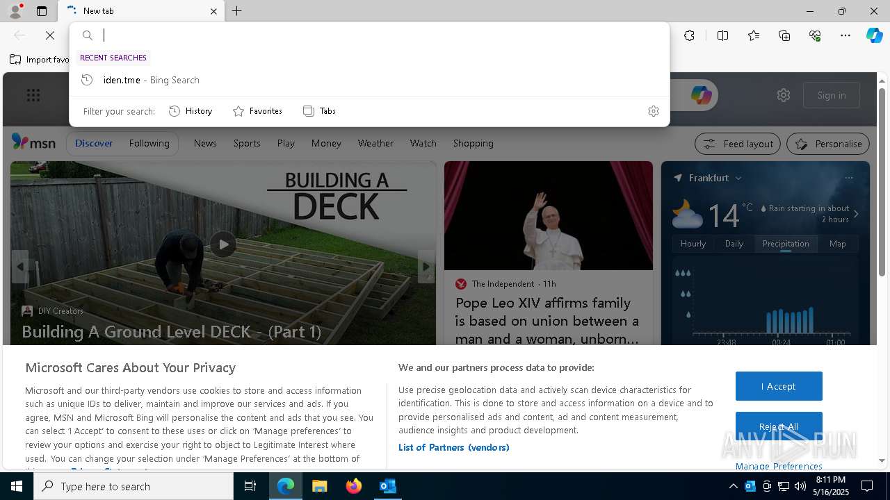Image resolution: width=890 pixels, height=500 pixels.
Task: Toggle split screen view
Action: 722,35
